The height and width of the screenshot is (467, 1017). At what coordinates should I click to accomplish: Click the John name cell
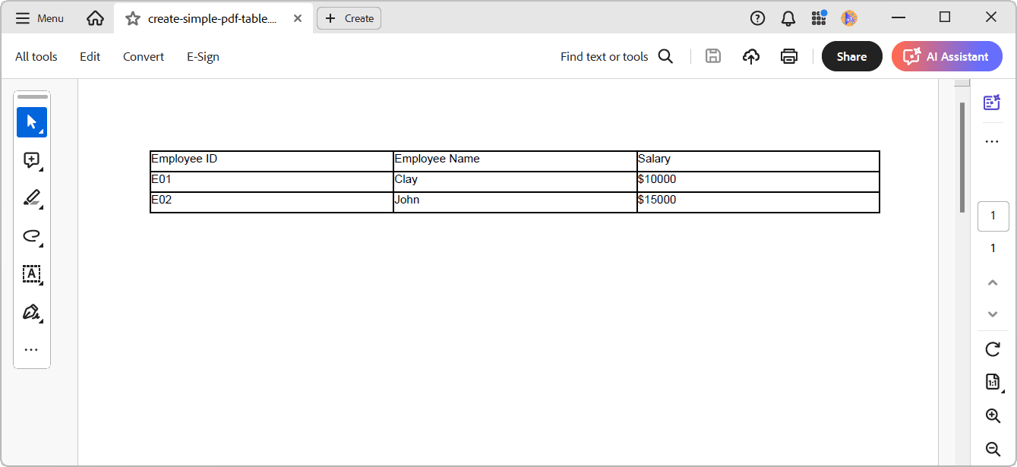click(x=515, y=202)
